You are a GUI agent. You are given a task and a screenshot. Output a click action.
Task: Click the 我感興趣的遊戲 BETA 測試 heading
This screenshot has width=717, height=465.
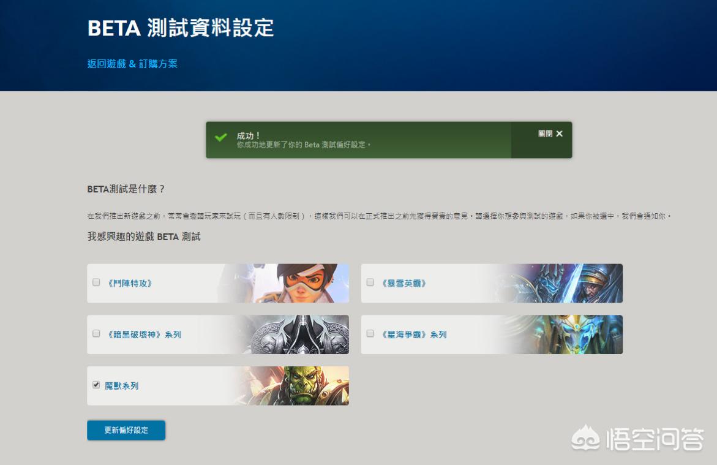pos(144,236)
